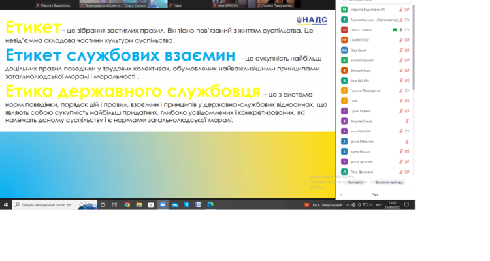Click the participants list scrollbar
This screenshot has height=261, width=490.
point(414,47)
